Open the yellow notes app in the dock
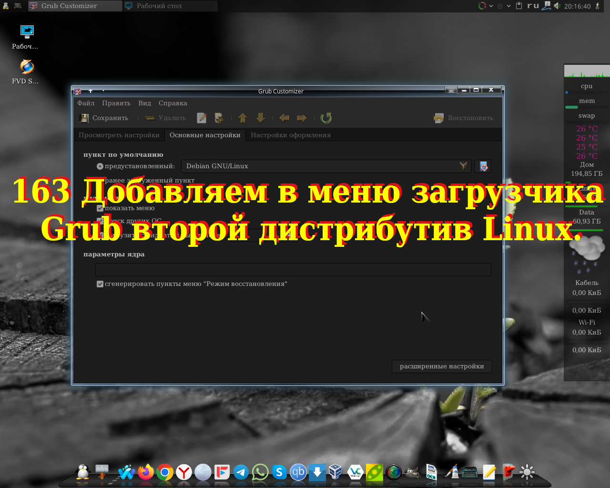This screenshot has width=610, height=488. point(489,472)
